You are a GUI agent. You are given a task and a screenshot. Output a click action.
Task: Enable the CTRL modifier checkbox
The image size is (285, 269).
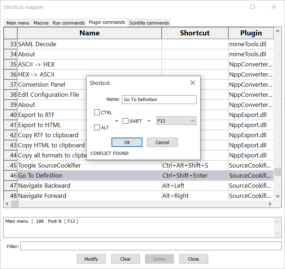97,112
